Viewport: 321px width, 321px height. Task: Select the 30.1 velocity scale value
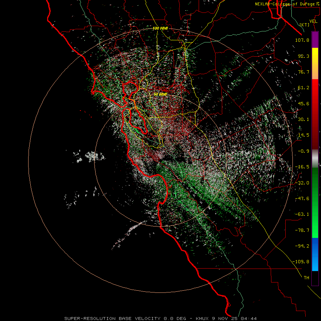pos(304,119)
